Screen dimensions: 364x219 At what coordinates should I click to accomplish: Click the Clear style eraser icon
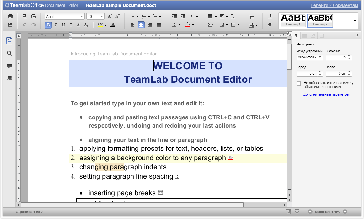pyautogui.click(x=270, y=16)
